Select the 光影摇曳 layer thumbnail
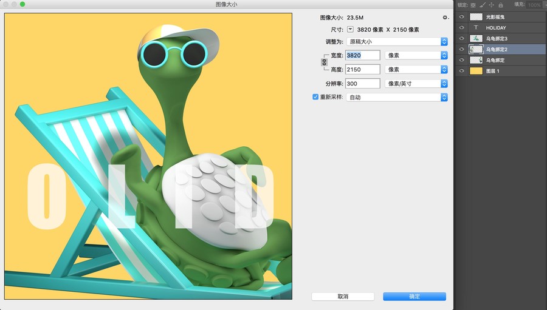The image size is (547, 310). point(476,17)
